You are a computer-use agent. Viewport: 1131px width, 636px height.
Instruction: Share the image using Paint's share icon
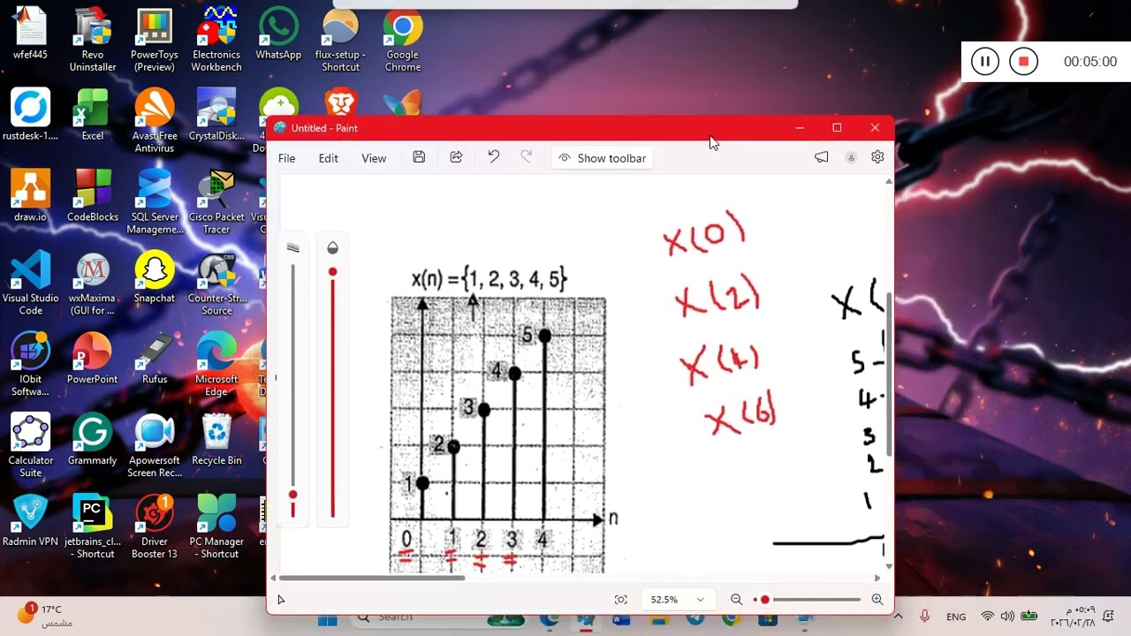[x=456, y=157]
